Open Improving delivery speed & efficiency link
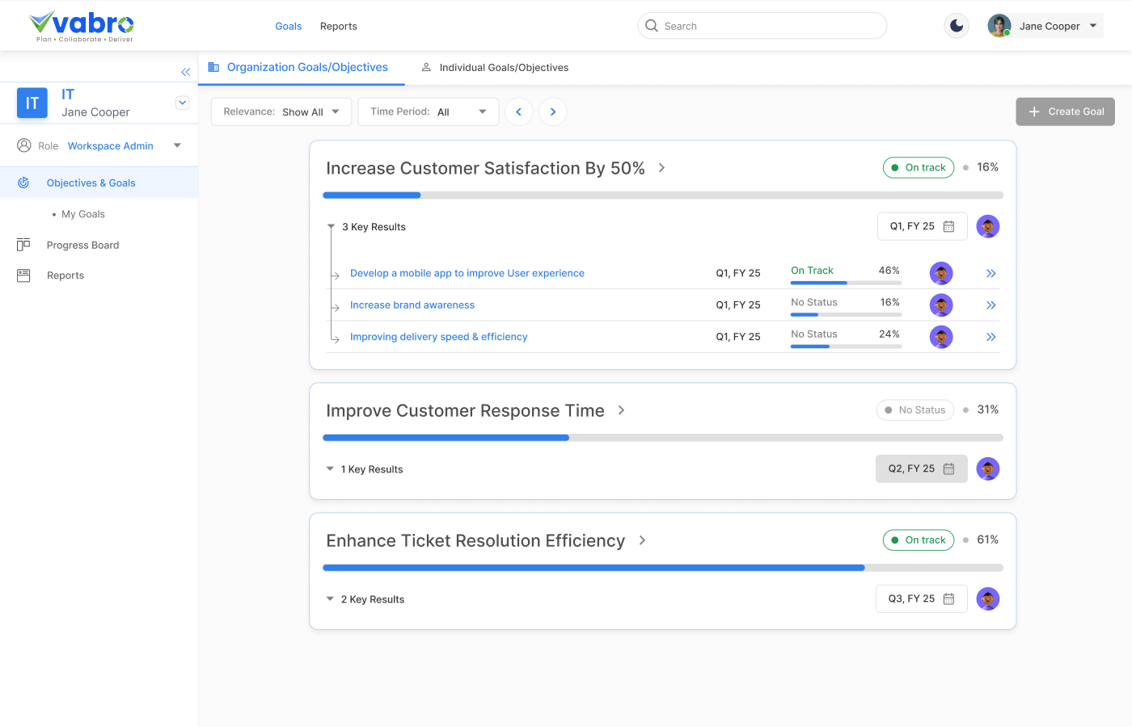The height and width of the screenshot is (727, 1132). pos(439,337)
